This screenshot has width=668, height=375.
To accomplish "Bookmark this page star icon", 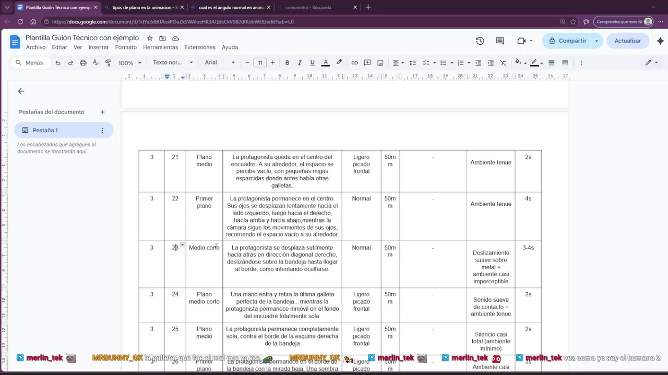I will click(573, 22).
